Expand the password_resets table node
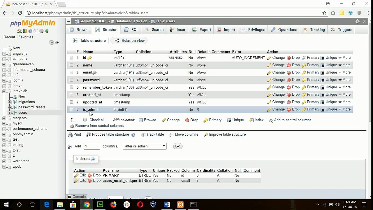373x210 pixels. click(x=10, y=107)
